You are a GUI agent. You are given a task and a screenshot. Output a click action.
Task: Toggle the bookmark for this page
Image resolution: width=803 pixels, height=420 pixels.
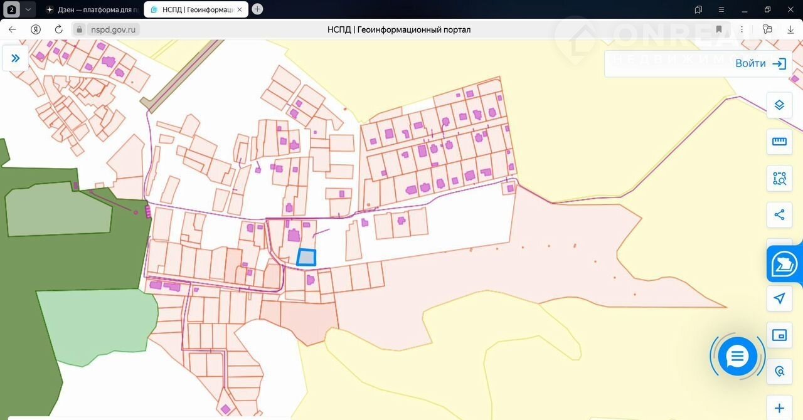719,29
